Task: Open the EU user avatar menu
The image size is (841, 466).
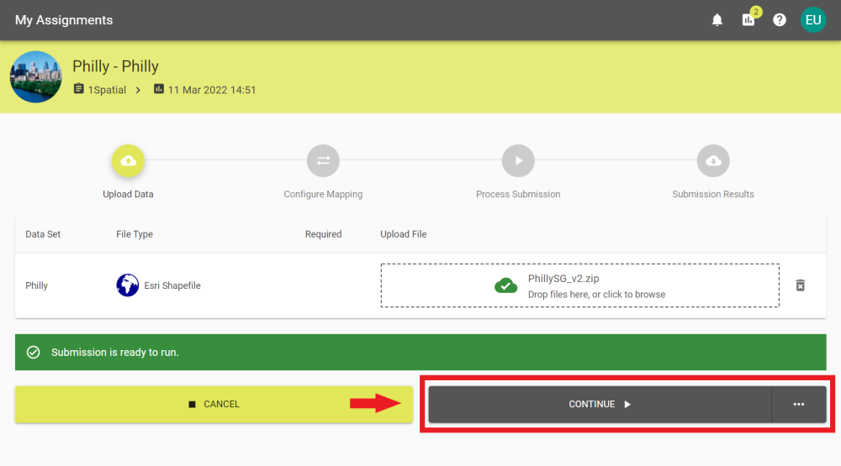Action: (x=813, y=20)
